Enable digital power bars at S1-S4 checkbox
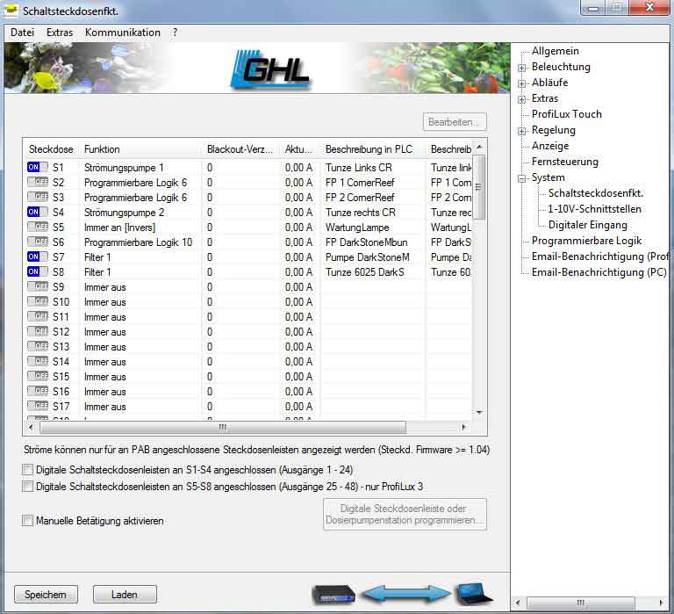 (x=28, y=470)
